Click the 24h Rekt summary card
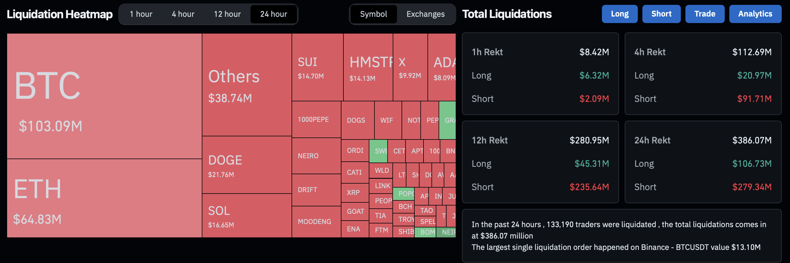Image resolution: width=790 pixels, height=263 pixels. [x=703, y=162]
